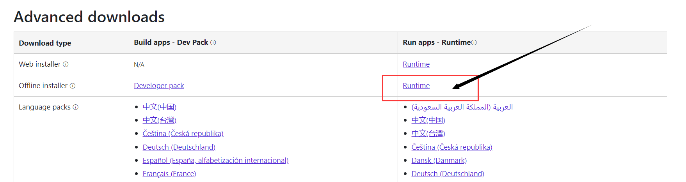Select 中文(中国) Dev Pack language pack

point(159,107)
